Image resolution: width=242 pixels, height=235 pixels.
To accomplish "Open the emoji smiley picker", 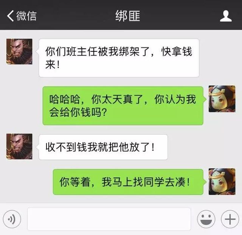I will (x=206, y=219).
